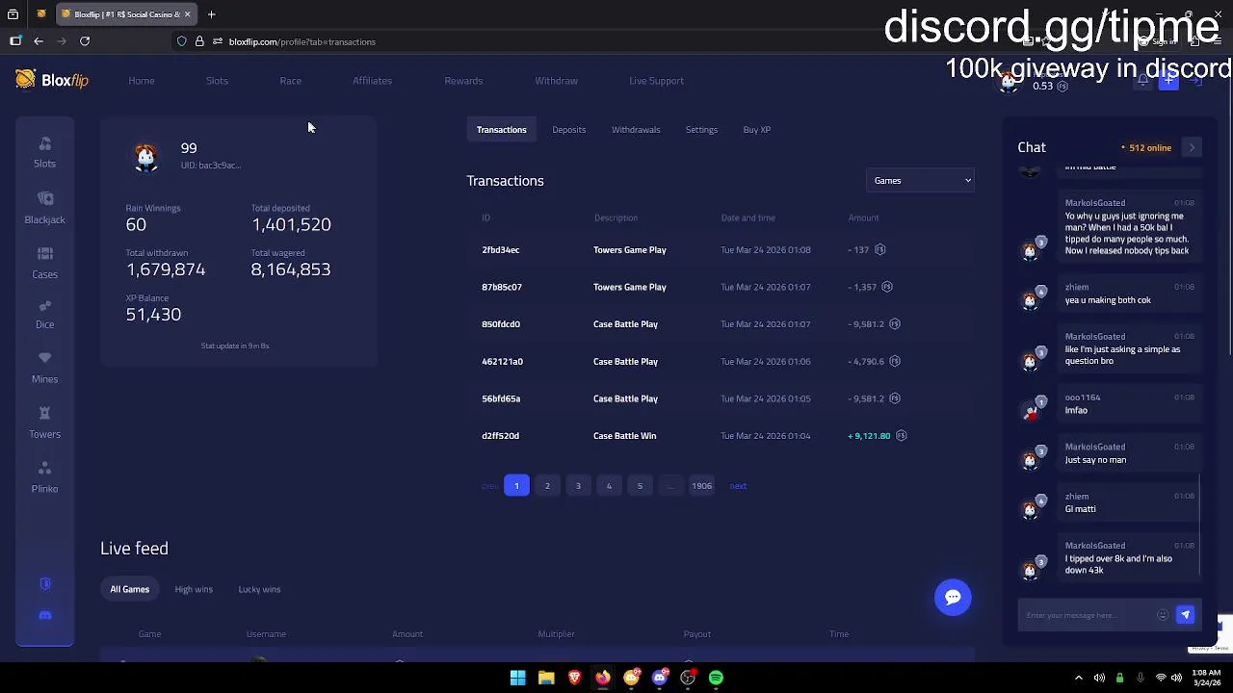Screen dimensions: 1233x693
Task: Switch to the Withdrawals tab
Action: coord(636,129)
